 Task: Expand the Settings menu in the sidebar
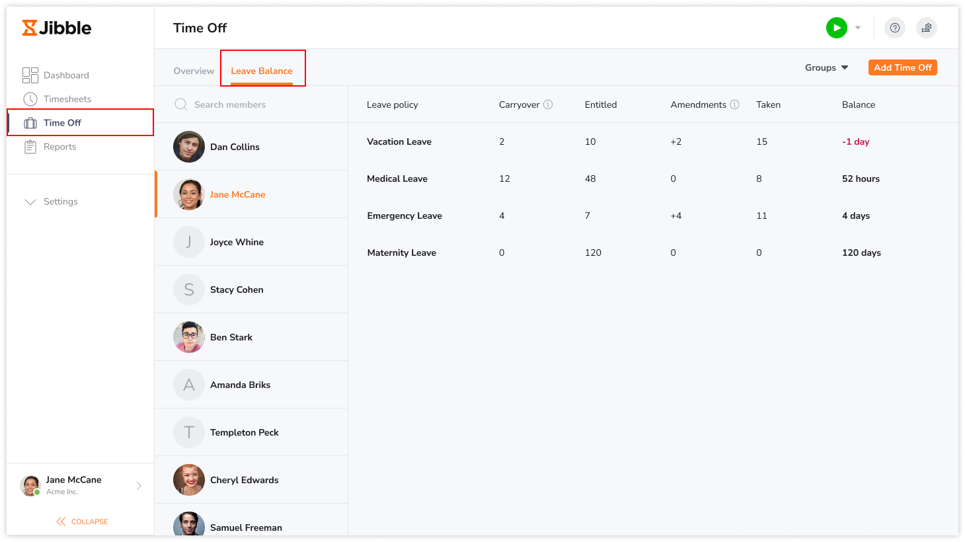point(60,201)
